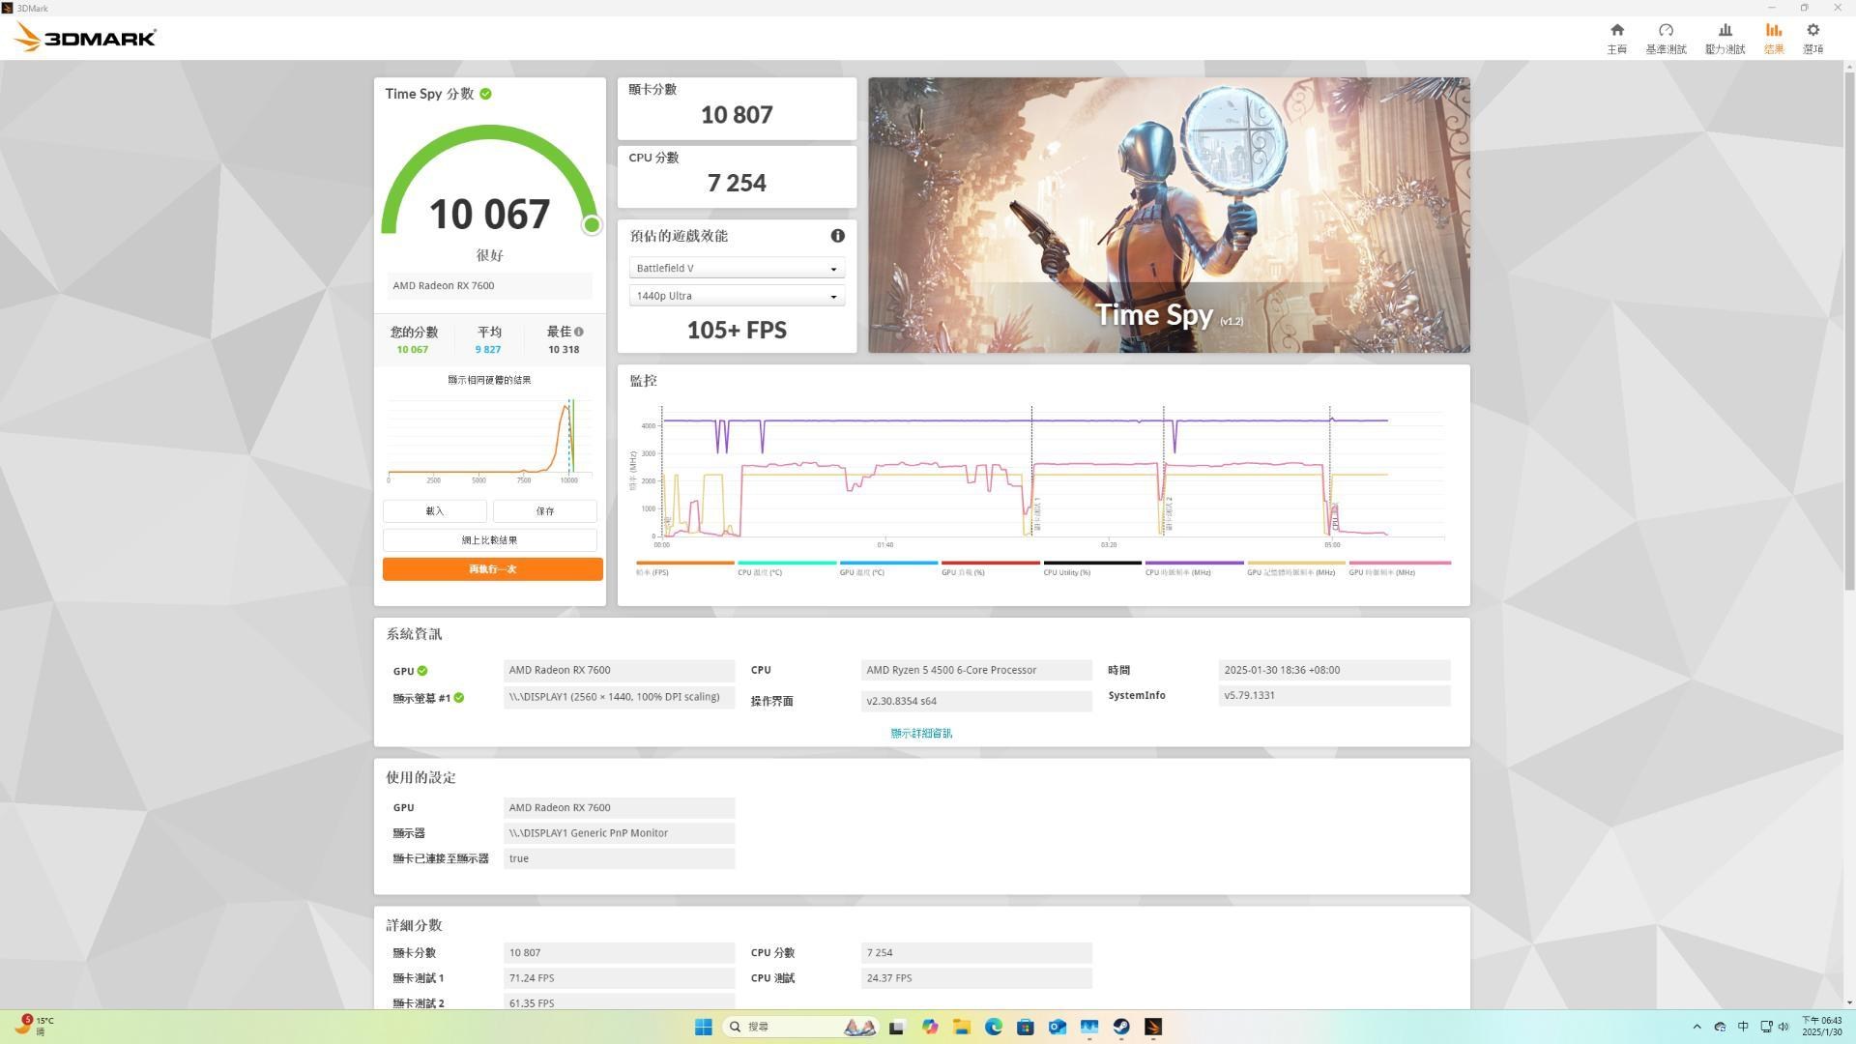Click the 儲存 (Save) button
The height and width of the screenshot is (1044, 1856).
(545, 511)
